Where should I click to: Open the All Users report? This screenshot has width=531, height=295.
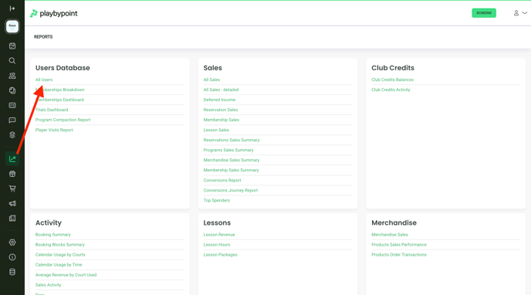[x=44, y=80]
